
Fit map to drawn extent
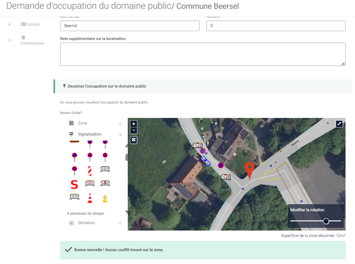[x=134, y=140]
